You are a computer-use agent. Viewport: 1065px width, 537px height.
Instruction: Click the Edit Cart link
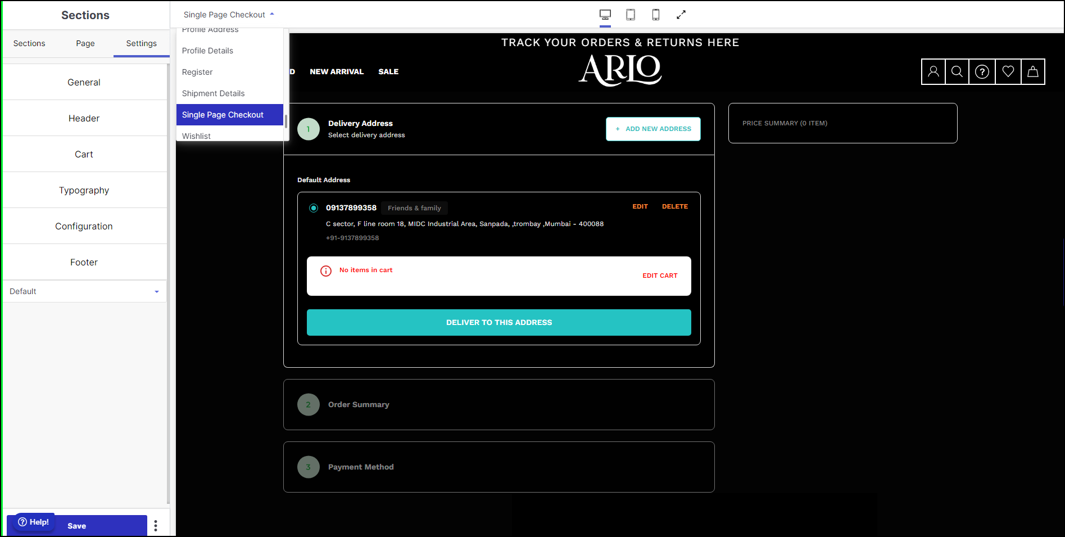click(660, 276)
